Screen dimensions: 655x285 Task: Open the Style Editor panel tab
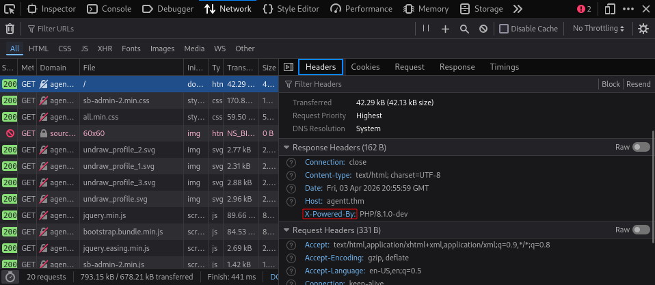[291, 9]
